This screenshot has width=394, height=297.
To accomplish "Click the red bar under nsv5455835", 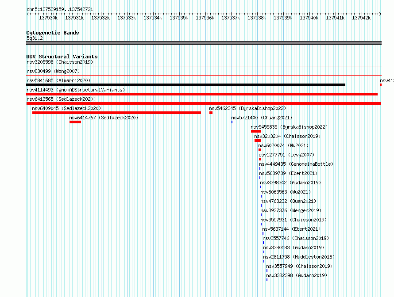I will pyautogui.click(x=256, y=131).
